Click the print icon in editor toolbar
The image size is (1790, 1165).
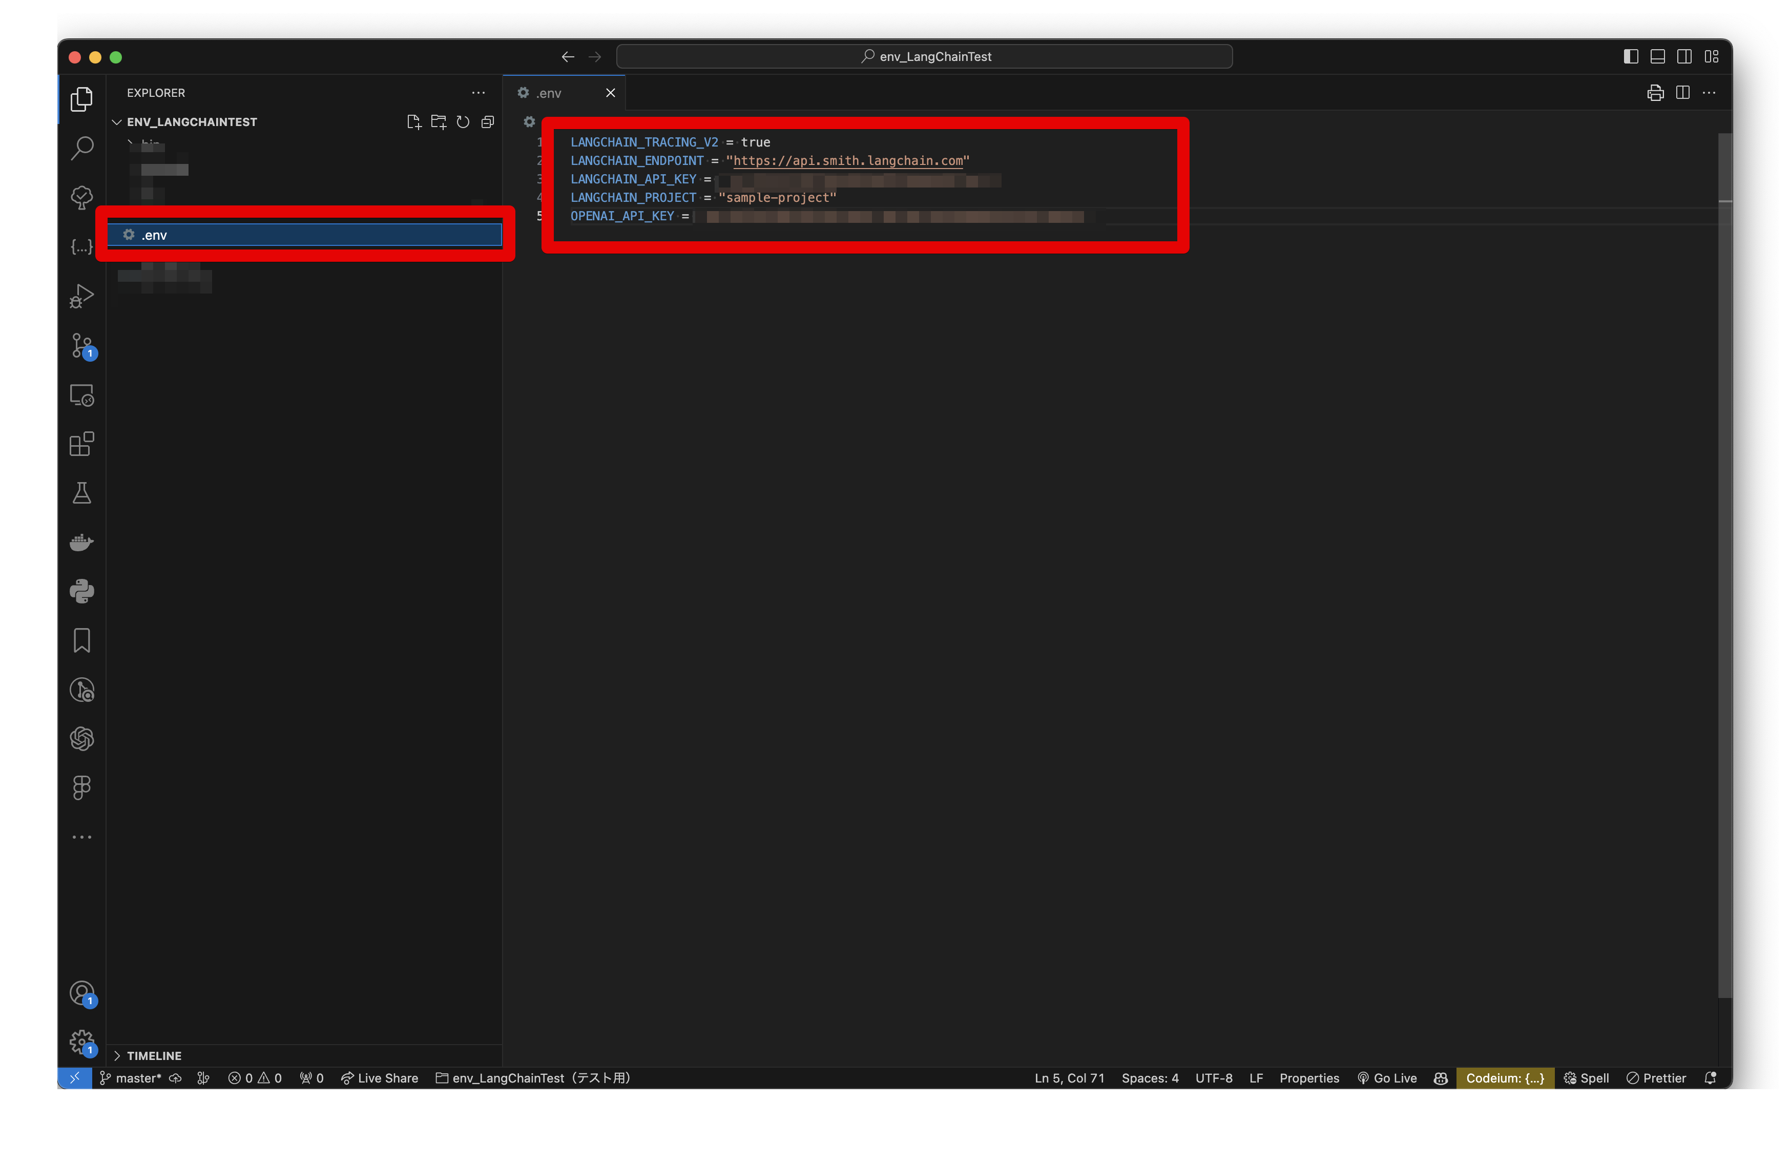tap(1655, 93)
